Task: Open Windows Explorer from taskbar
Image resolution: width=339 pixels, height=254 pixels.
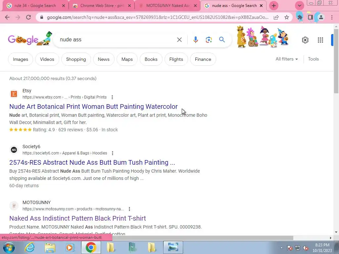Action: pyautogui.click(x=50, y=247)
